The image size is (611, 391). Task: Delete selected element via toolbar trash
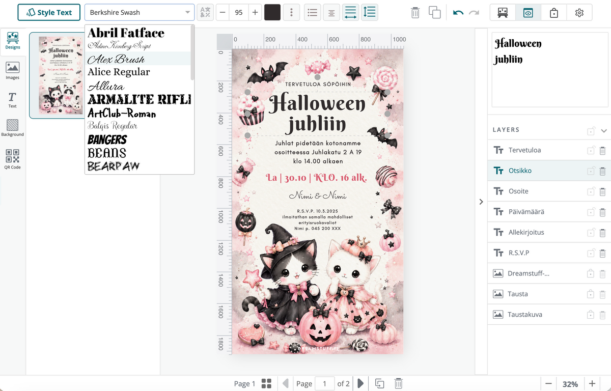coord(415,12)
